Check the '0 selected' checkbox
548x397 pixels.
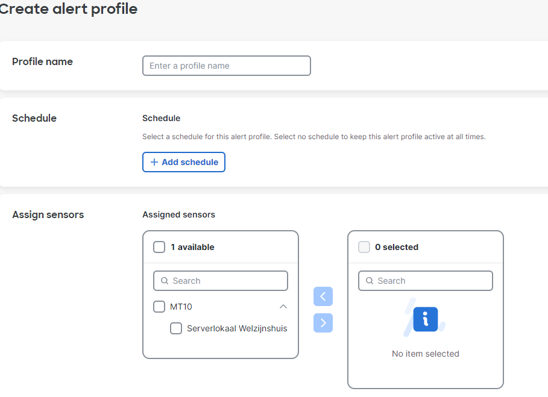tap(364, 247)
